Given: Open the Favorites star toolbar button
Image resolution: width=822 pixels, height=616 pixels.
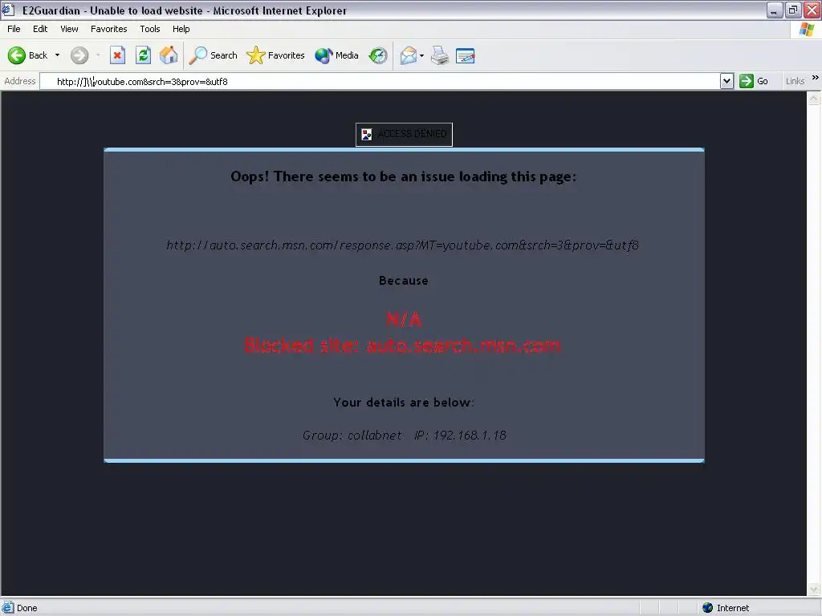Looking at the screenshot, I should tap(276, 55).
